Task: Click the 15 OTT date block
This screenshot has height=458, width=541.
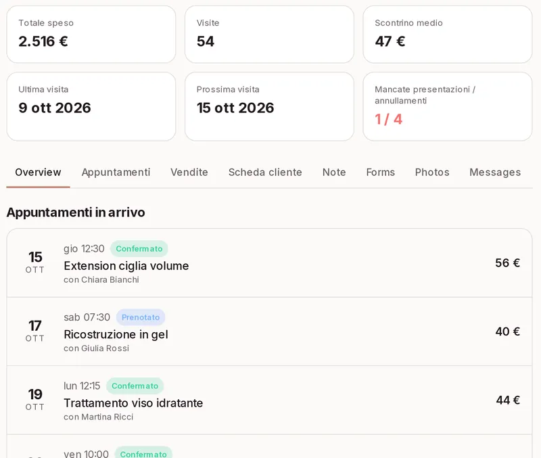Action: (x=35, y=262)
